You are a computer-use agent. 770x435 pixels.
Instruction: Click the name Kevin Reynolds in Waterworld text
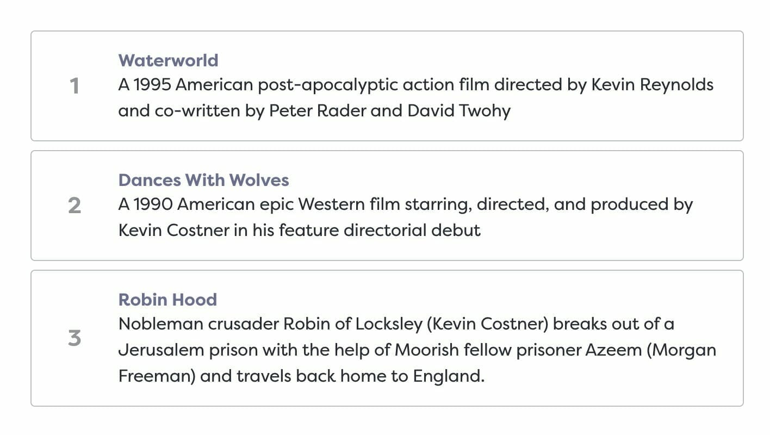pyautogui.click(x=653, y=85)
